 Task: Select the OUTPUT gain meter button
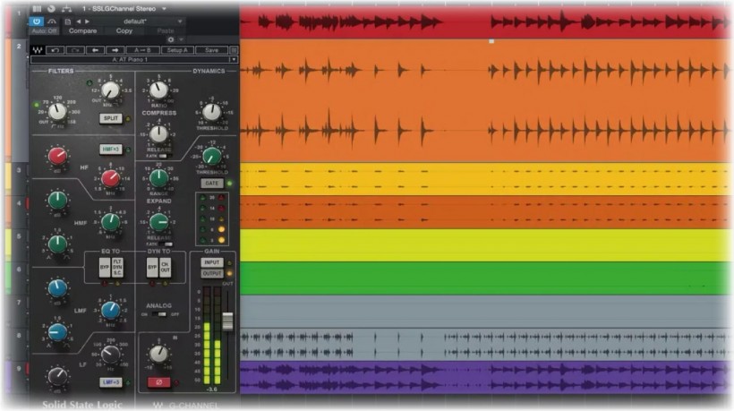coord(211,273)
